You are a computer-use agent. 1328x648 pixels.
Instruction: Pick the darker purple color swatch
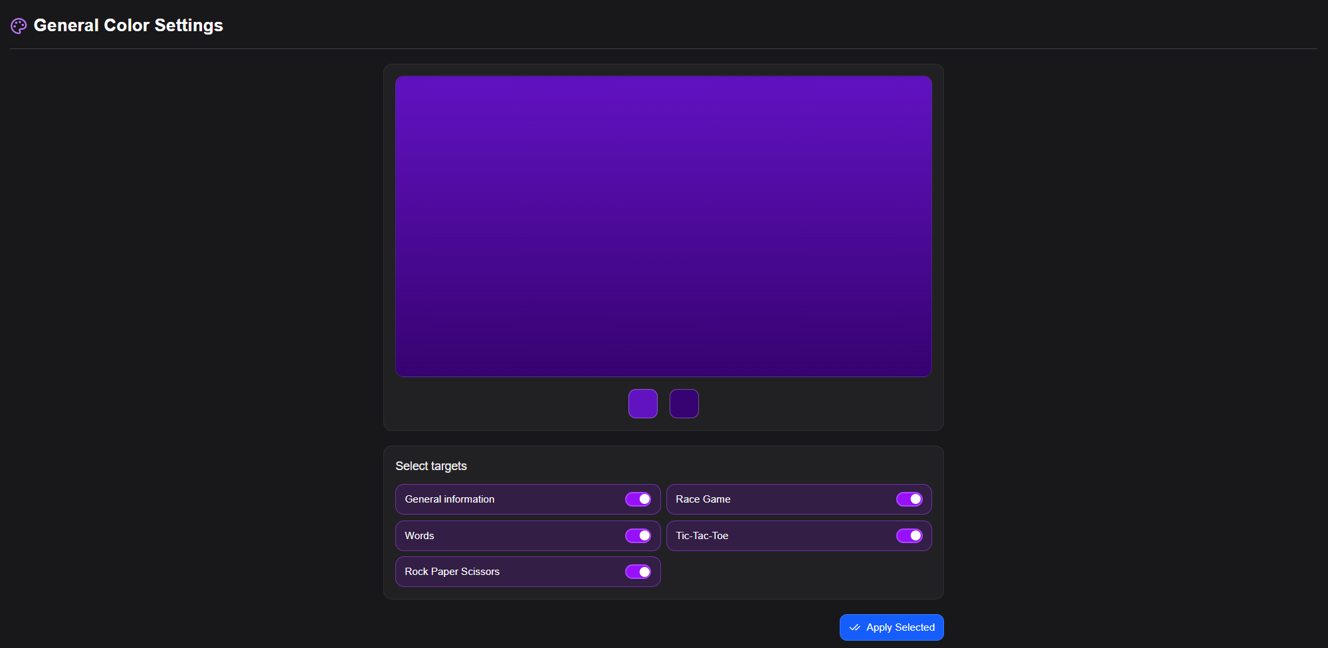tap(684, 404)
